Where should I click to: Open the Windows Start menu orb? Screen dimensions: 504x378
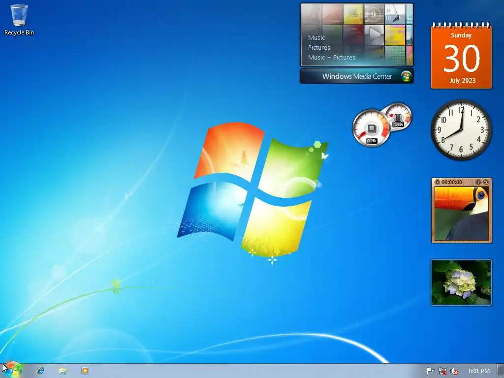pos(13,370)
